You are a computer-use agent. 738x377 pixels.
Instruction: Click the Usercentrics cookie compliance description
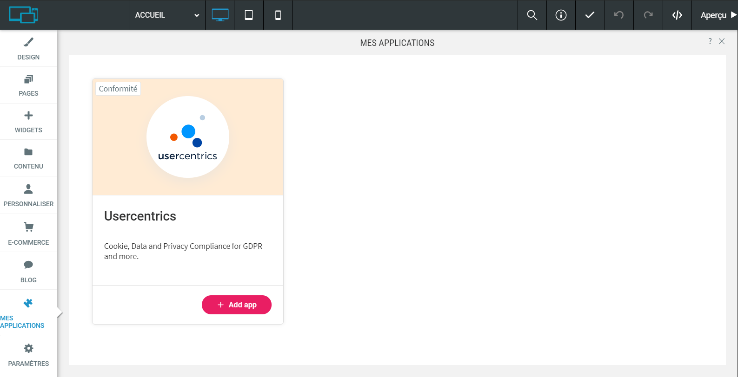183,251
